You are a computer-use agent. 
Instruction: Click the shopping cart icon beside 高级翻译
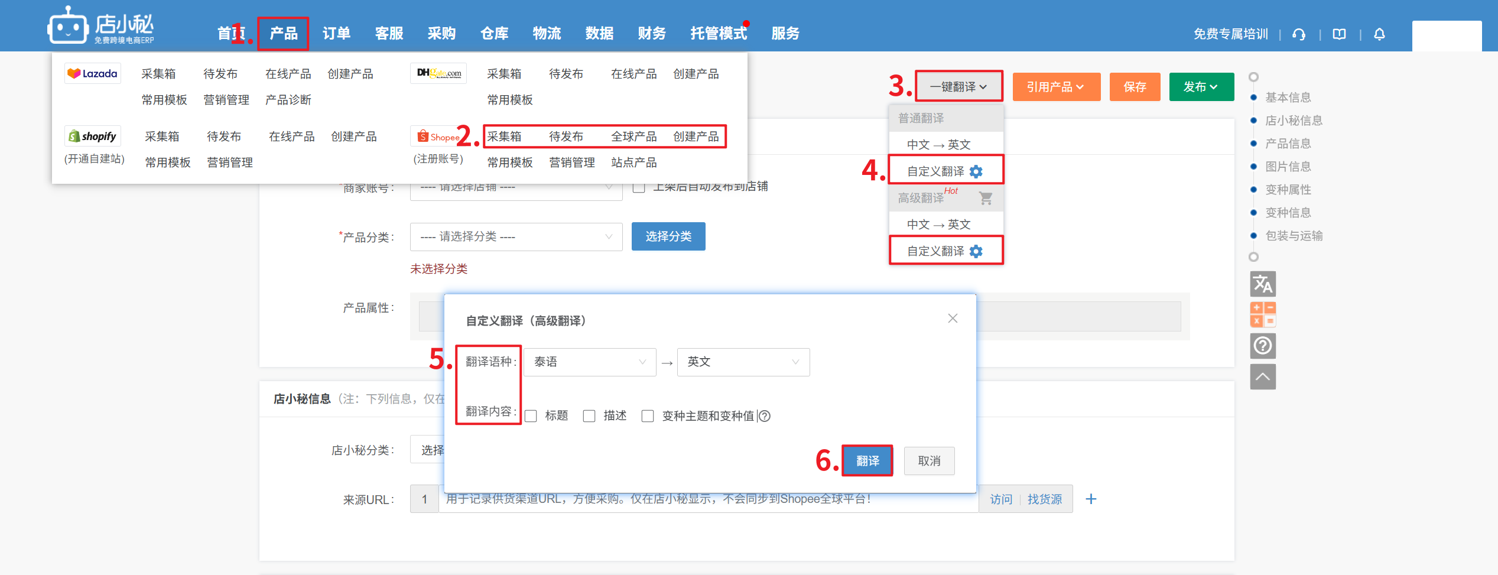tap(985, 198)
